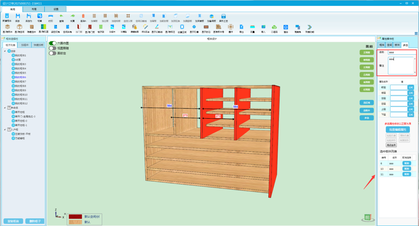Collapse the 入户柜 tree node
The width and height of the screenshot is (419, 226).
(5, 129)
